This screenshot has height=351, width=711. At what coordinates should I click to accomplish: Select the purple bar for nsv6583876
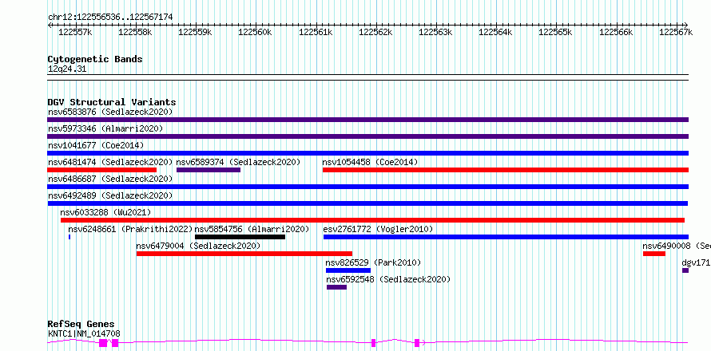point(367,120)
